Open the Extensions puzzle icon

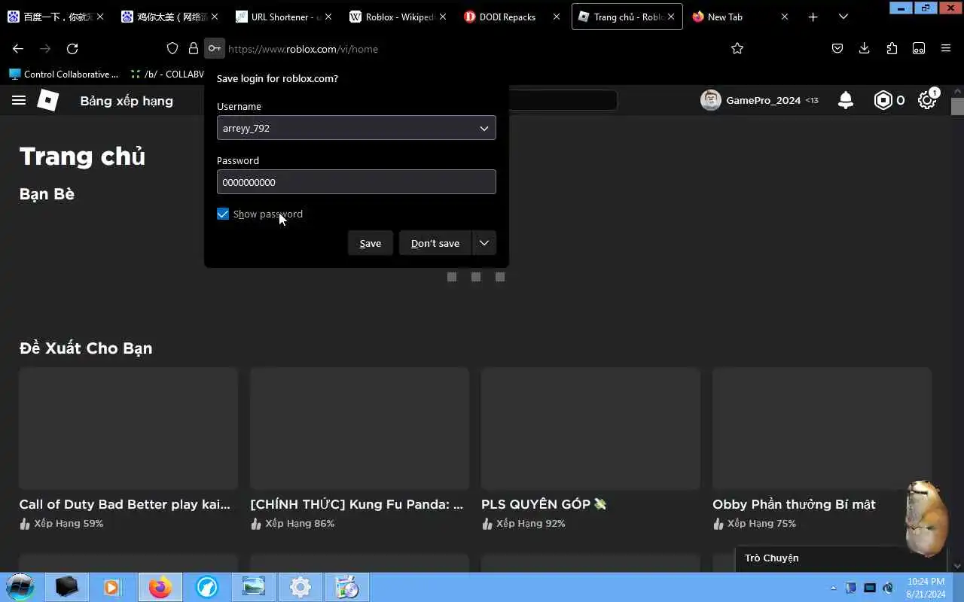(892, 48)
